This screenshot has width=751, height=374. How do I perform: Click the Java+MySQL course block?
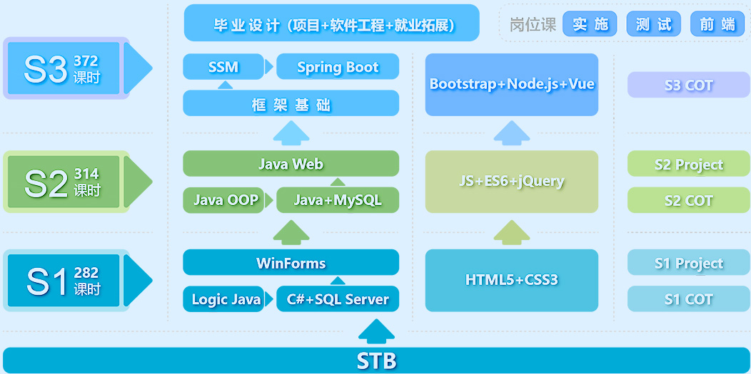pyautogui.click(x=338, y=200)
